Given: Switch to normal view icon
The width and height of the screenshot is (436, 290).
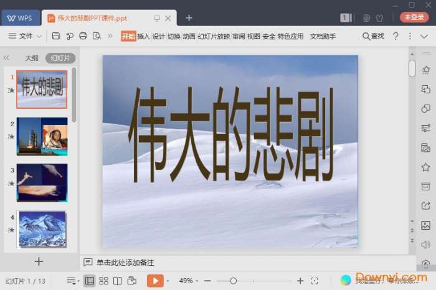Looking at the screenshot, I should (x=90, y=281).
